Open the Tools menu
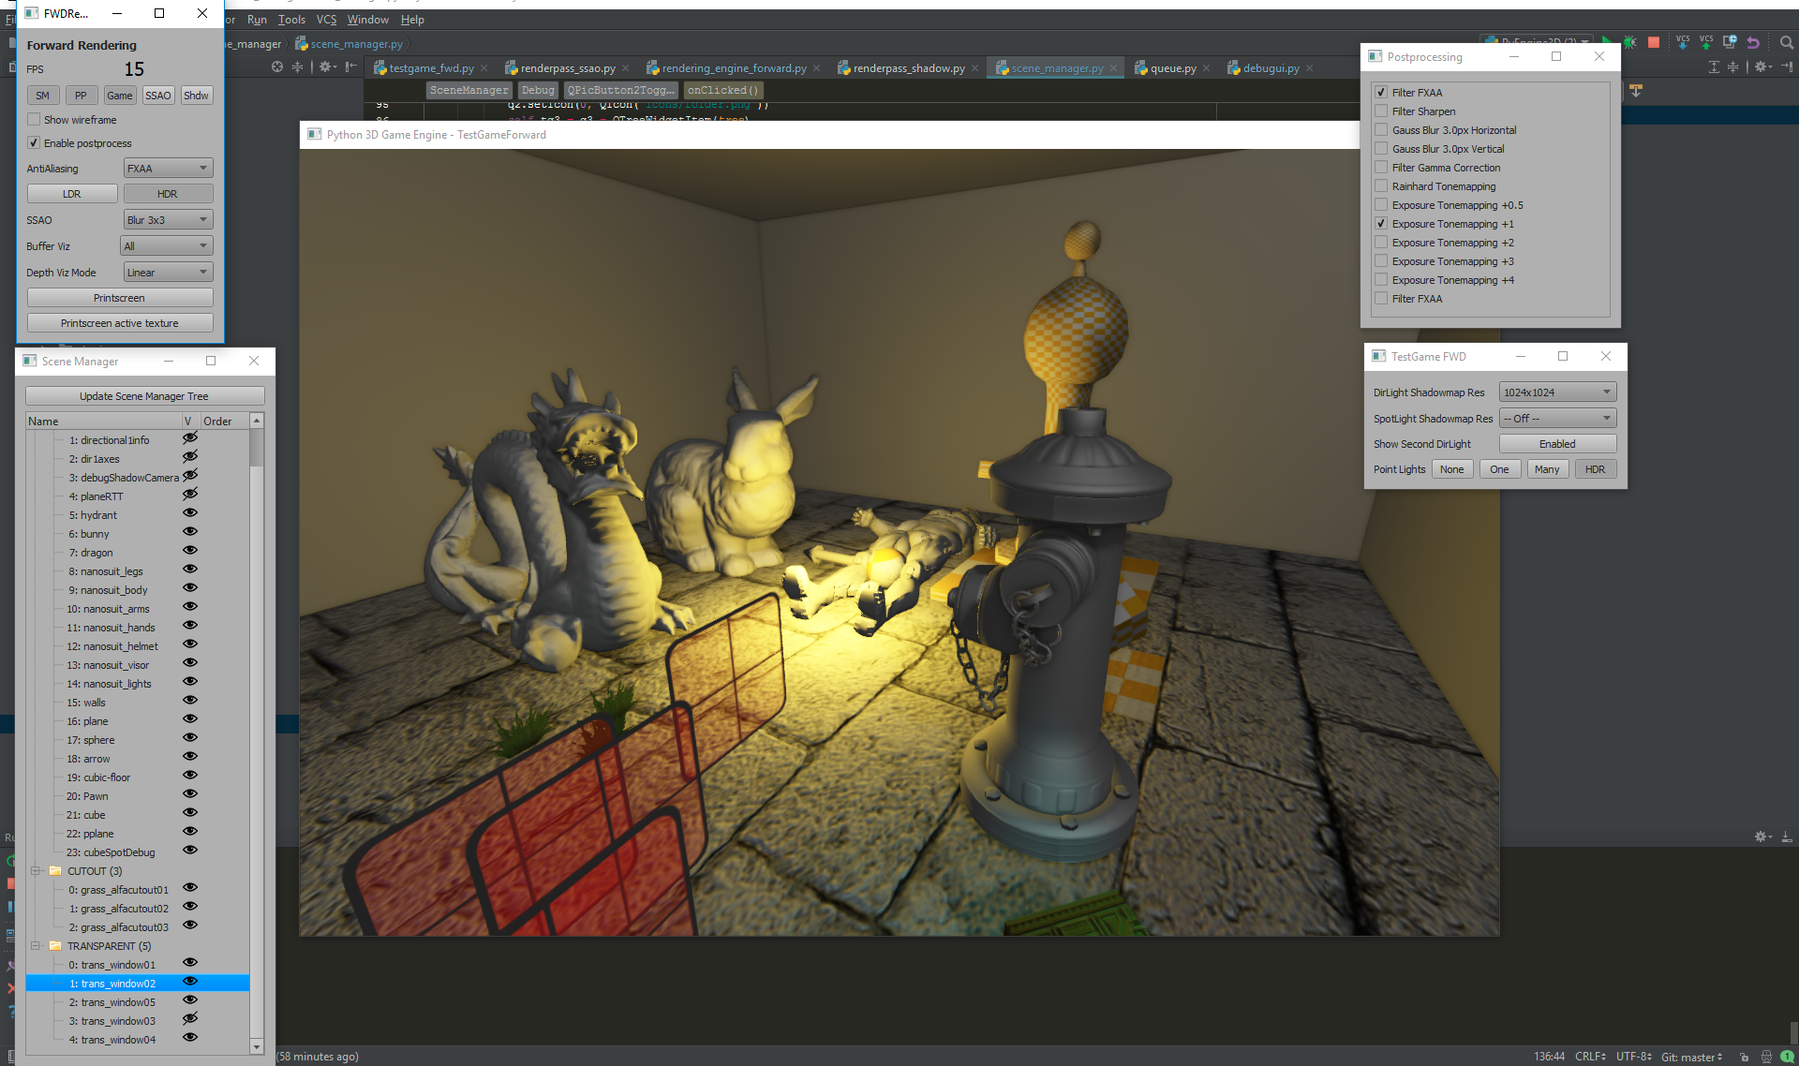 coord(291,19)
